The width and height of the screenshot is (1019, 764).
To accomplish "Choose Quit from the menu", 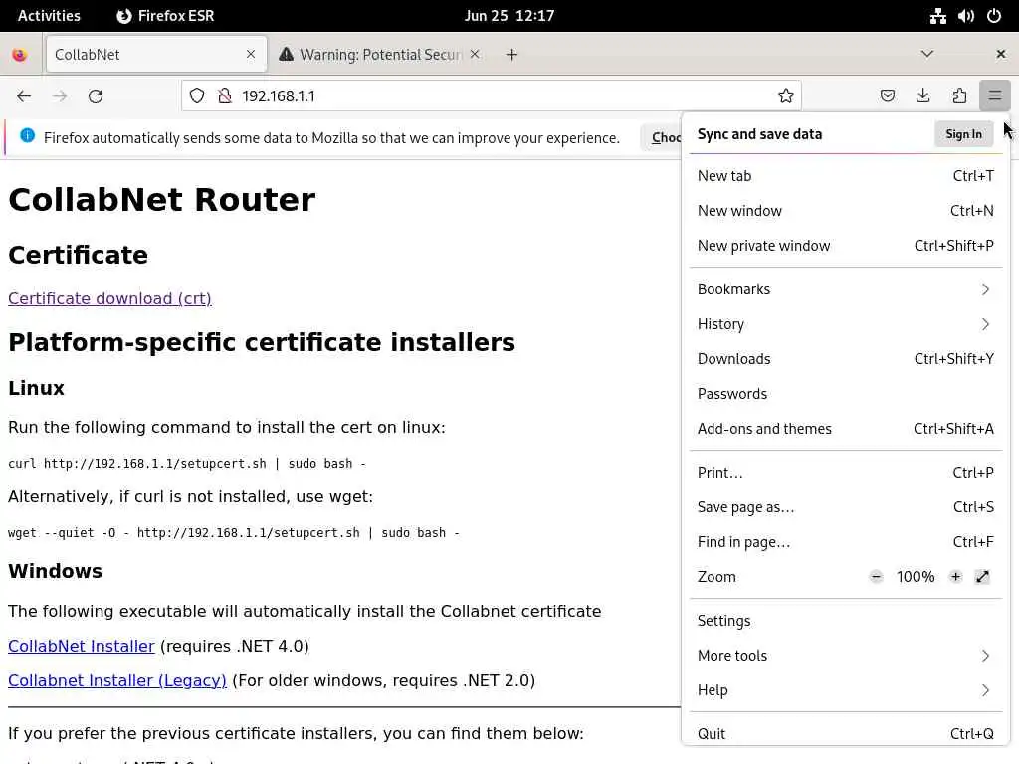I will coord(846,733).
